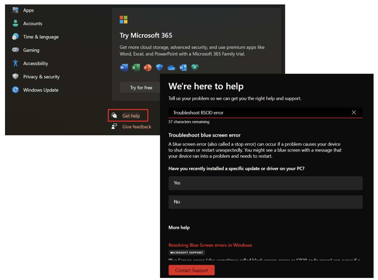
Task: Answer No to recent update question
Action: [265, 202]
